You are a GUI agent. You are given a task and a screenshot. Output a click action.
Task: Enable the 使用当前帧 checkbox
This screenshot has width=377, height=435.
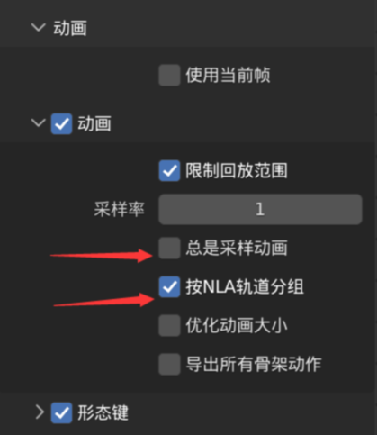[x=169, y=75]
